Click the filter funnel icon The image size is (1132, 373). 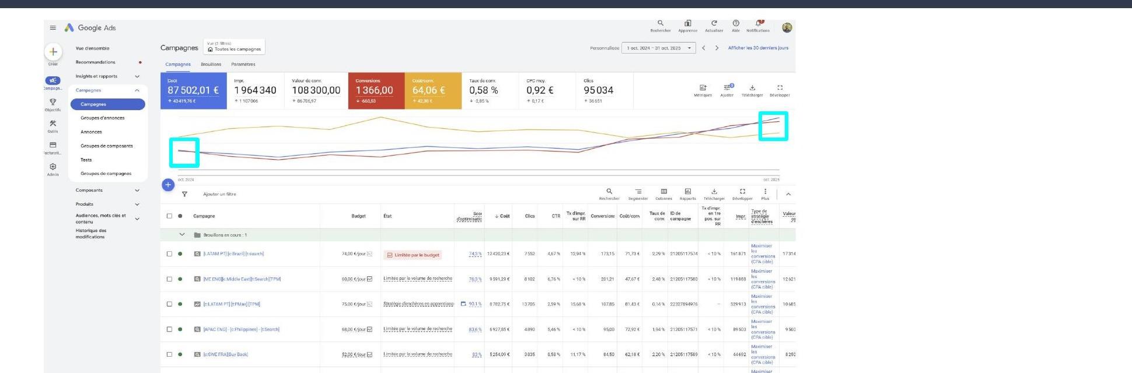[x=184, y=194]
